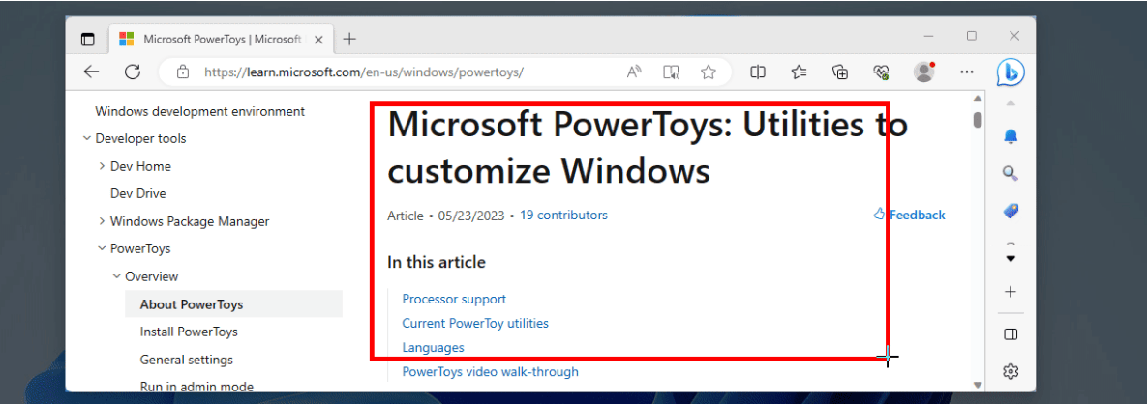Open the Favorites list icon
This screenshot has width=1147, height=404.
[799, 72]
